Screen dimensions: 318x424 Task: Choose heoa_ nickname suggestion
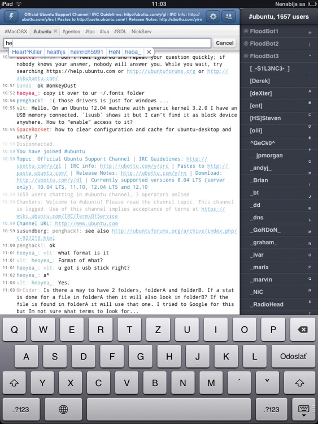(x=133, y=52)
